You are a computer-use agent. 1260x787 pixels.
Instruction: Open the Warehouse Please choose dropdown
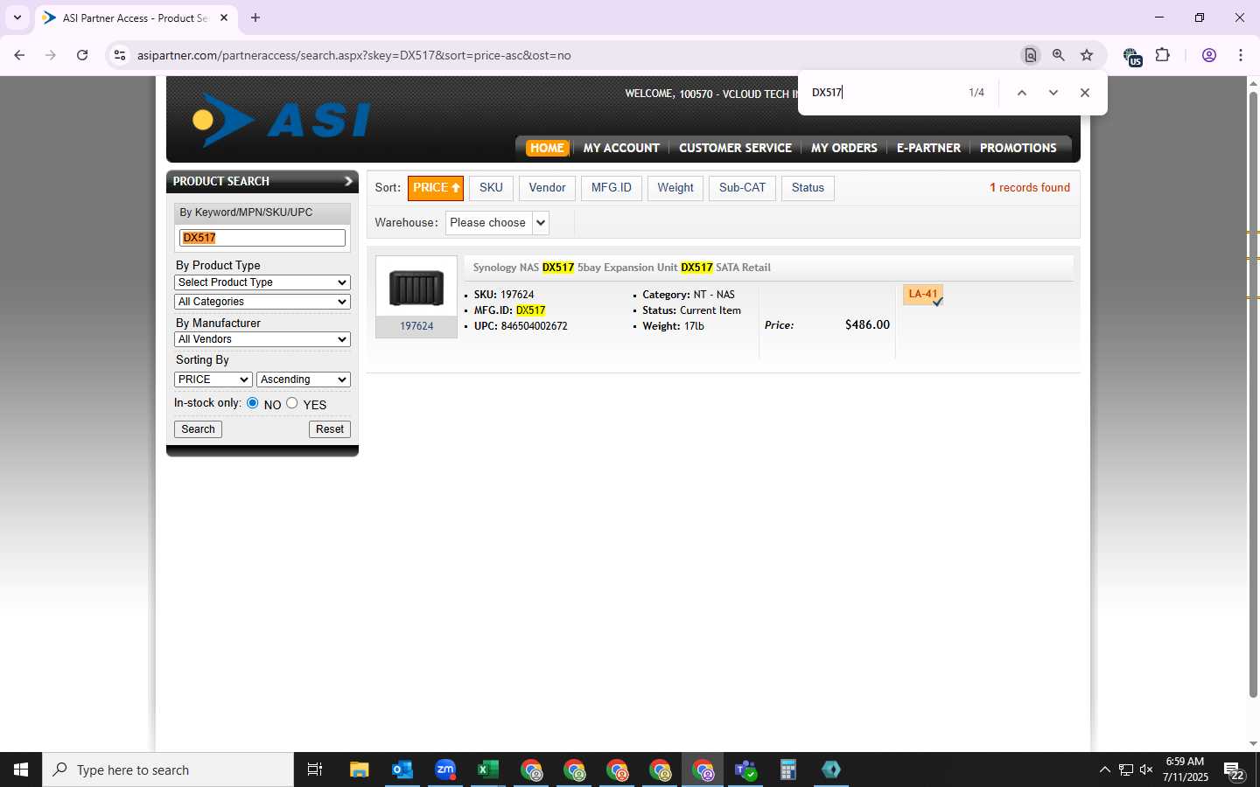tap(497, 223)
